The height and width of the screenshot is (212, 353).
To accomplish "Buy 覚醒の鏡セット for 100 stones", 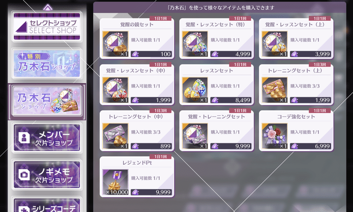I will click(x=151, y=54).
